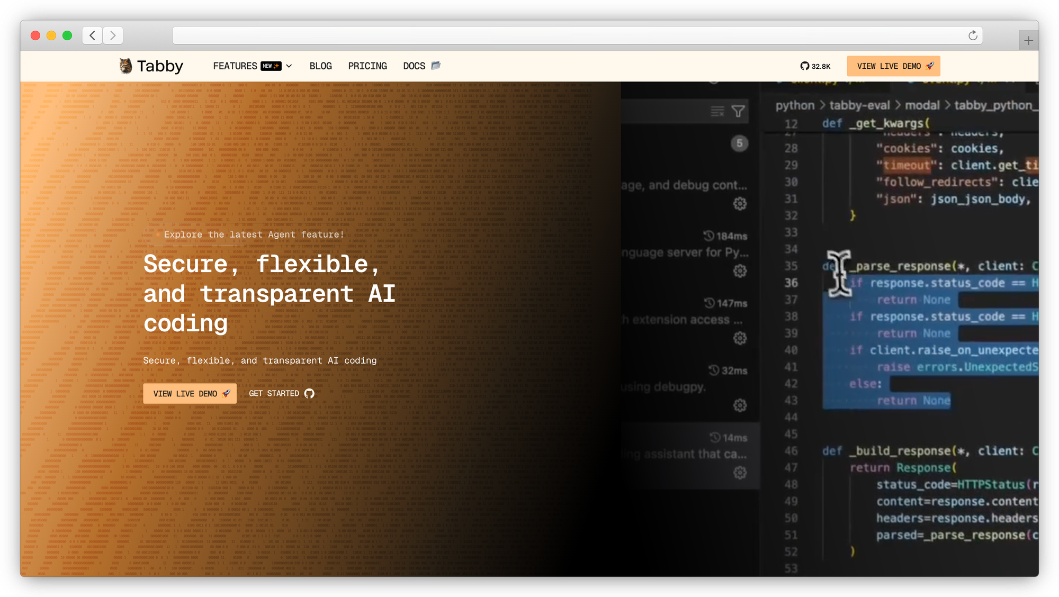Viewport: 1059px width, 597px height.
Task: Click Get Started GitHub button
Action: tap(281, 394)
